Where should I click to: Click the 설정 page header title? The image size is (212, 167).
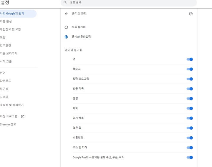tap(5, 2)
